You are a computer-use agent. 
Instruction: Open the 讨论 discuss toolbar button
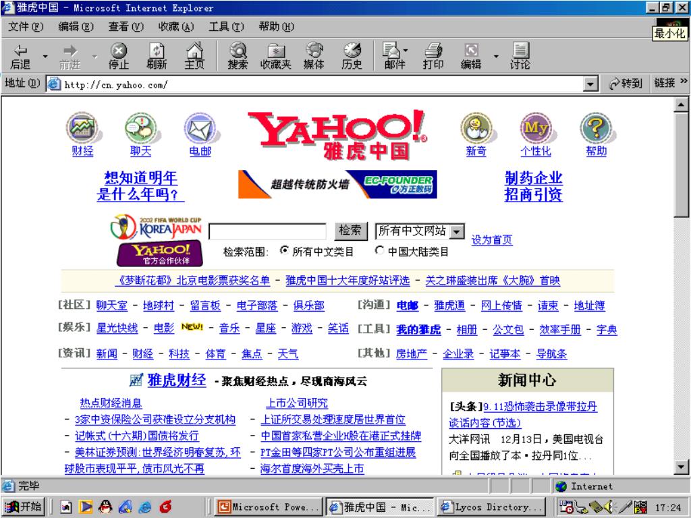[x=520, y=56]
